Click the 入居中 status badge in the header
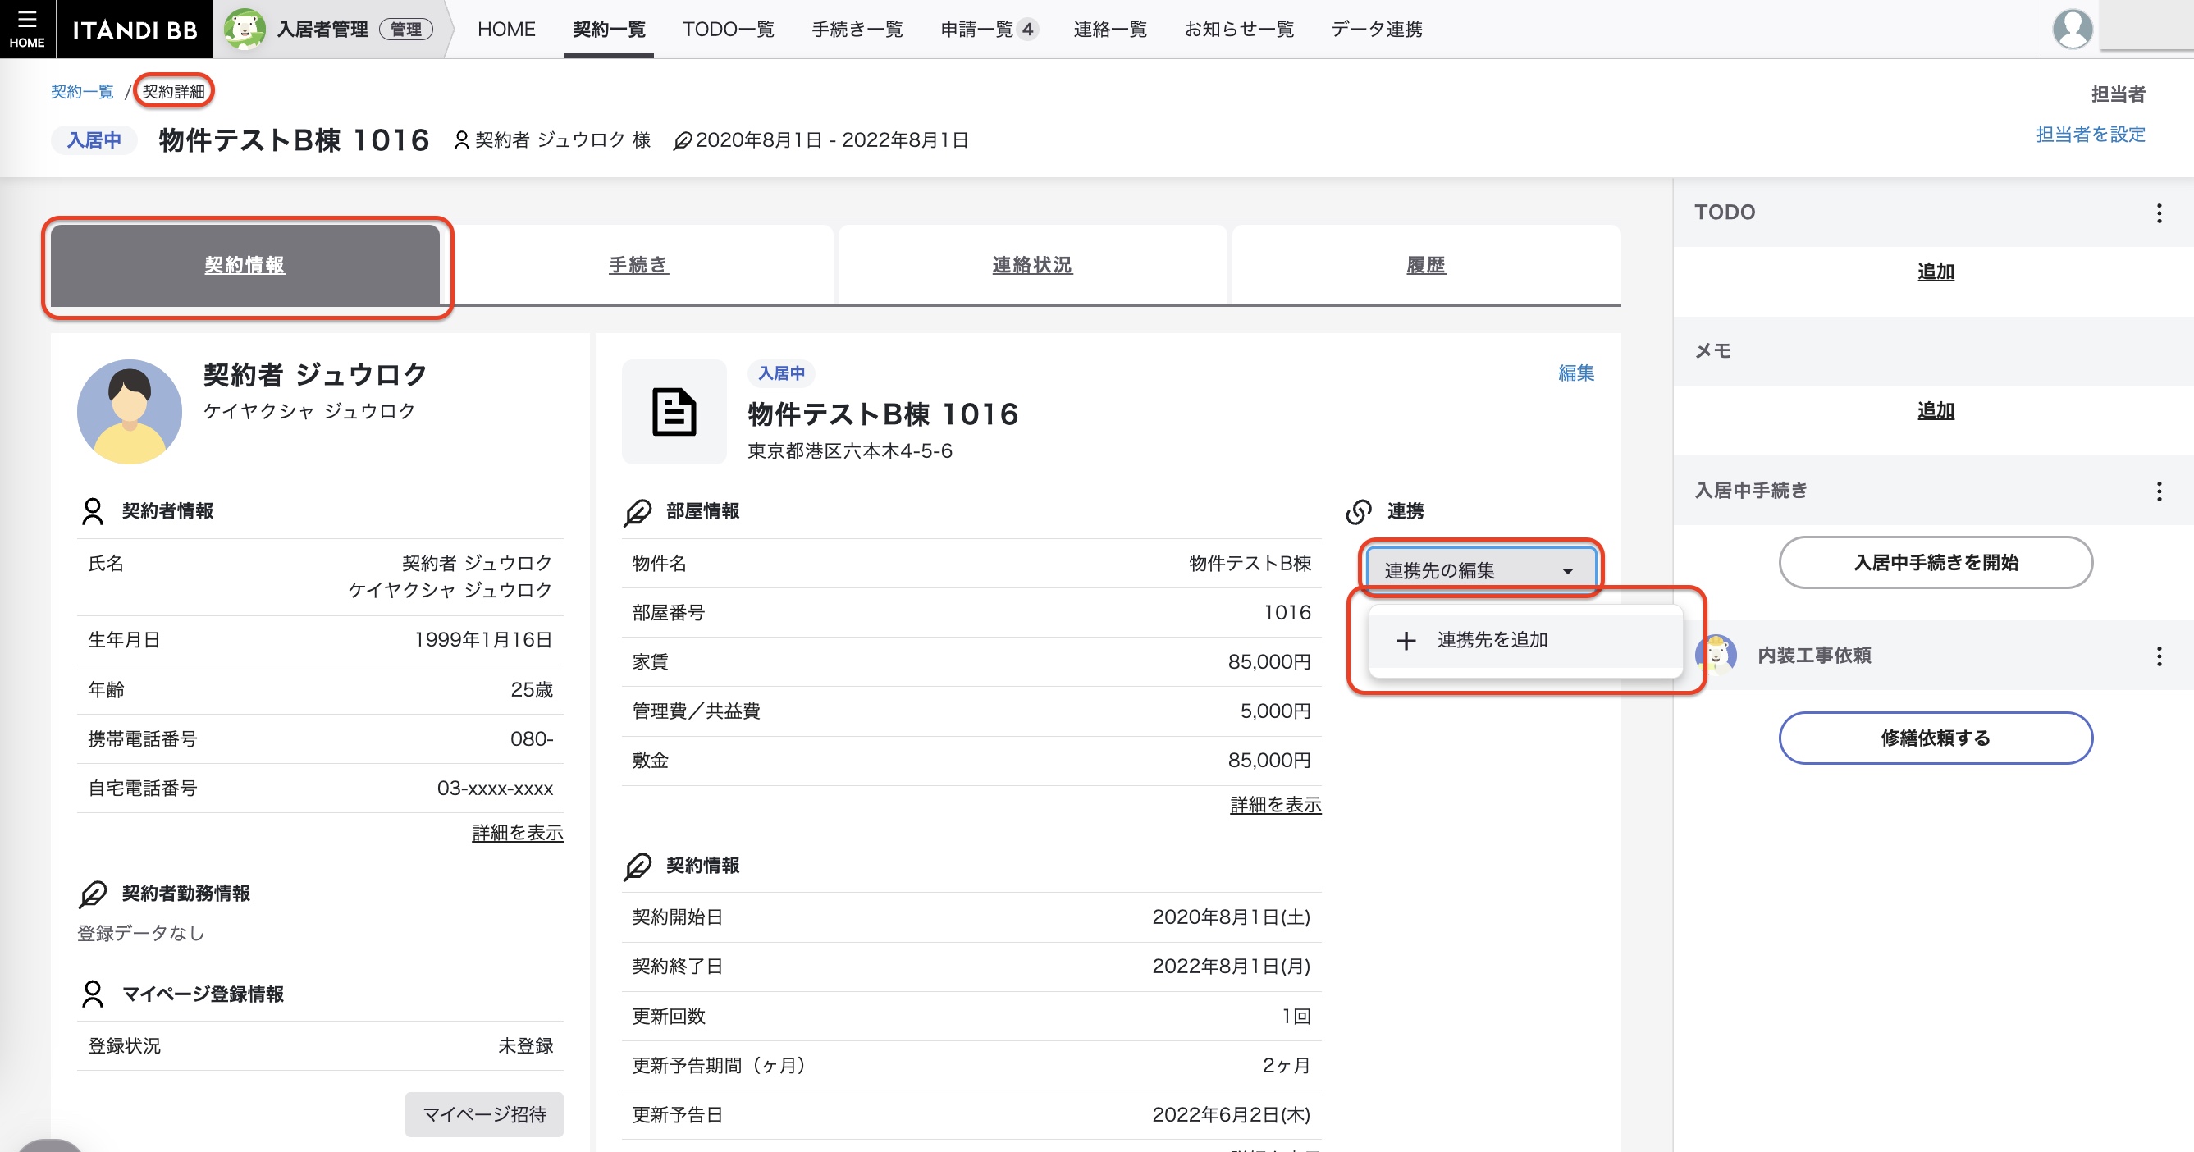The width and height of the screenshot is (2194, 1152). [x=94, y=139]
